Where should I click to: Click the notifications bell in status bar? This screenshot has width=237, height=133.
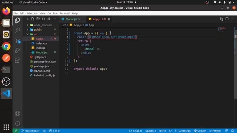pyautogui.click(x=233, y=131)
